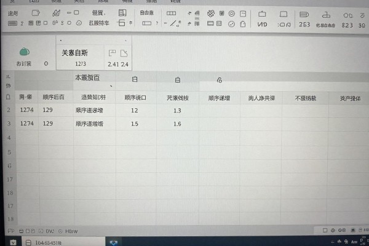
Task: Select the cell with value 1.3
Action: coord(177,111)
